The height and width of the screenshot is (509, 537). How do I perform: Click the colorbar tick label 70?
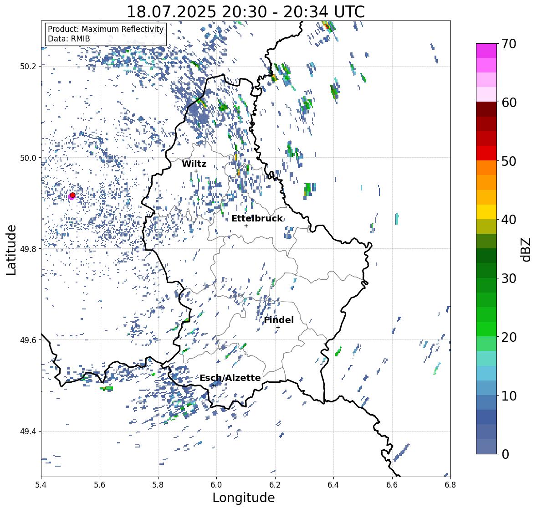coord(509,44)
